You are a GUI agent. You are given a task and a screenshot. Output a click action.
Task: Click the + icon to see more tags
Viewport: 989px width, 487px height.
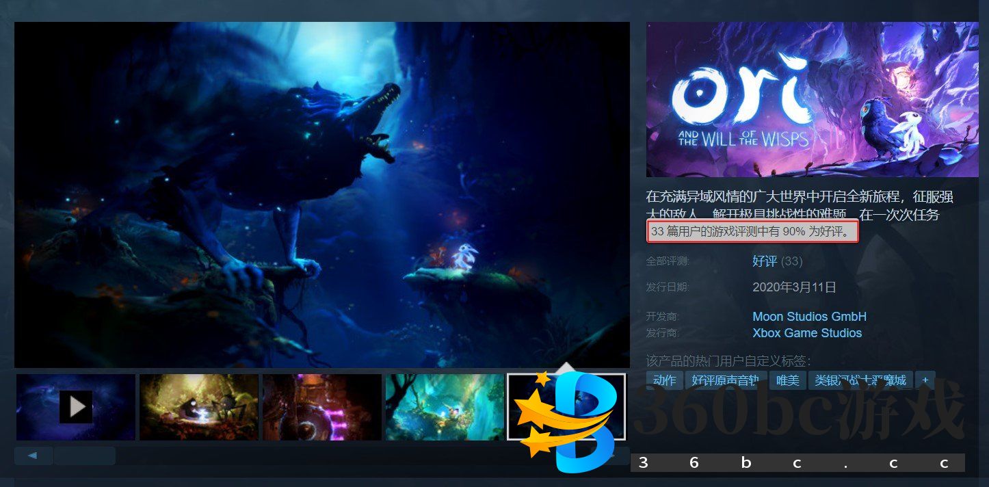point(925,380)
